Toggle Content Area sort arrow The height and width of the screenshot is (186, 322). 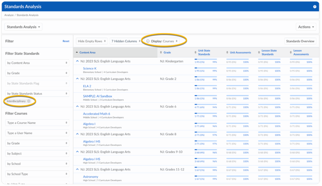point(77,52)
